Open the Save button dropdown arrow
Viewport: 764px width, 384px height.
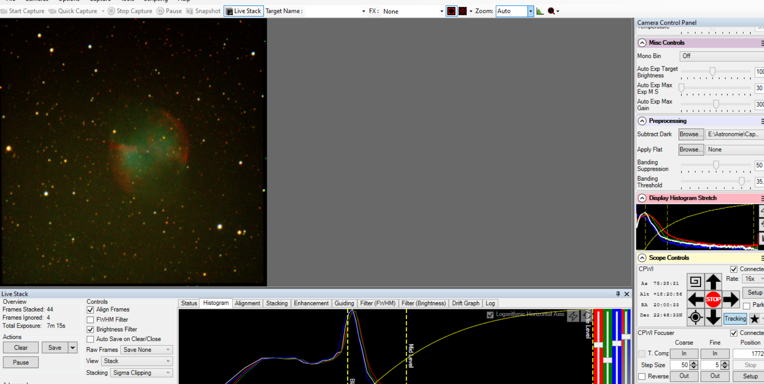[72, 348]
